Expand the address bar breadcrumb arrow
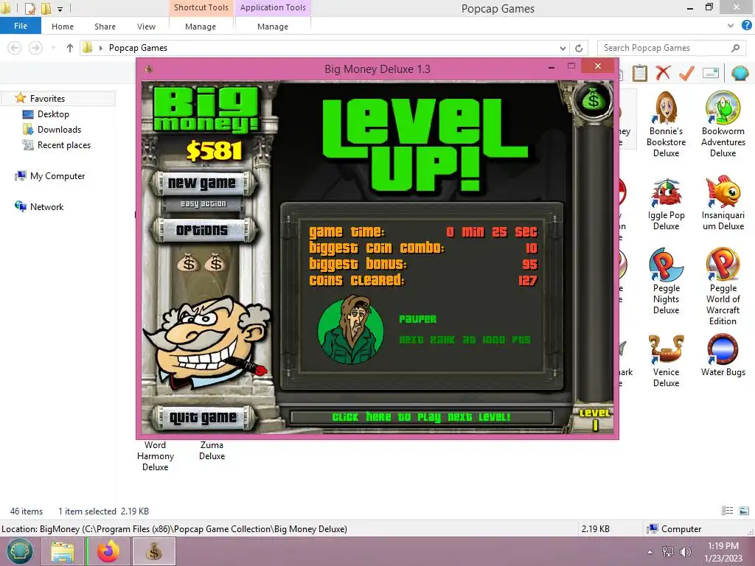 click(100, 48)
